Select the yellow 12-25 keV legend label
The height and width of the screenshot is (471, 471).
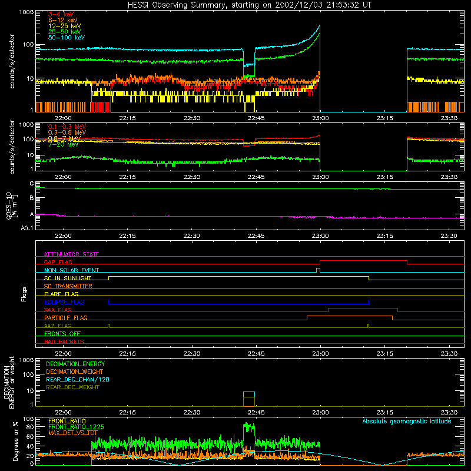pyautogui.click(x=65, y=26)
